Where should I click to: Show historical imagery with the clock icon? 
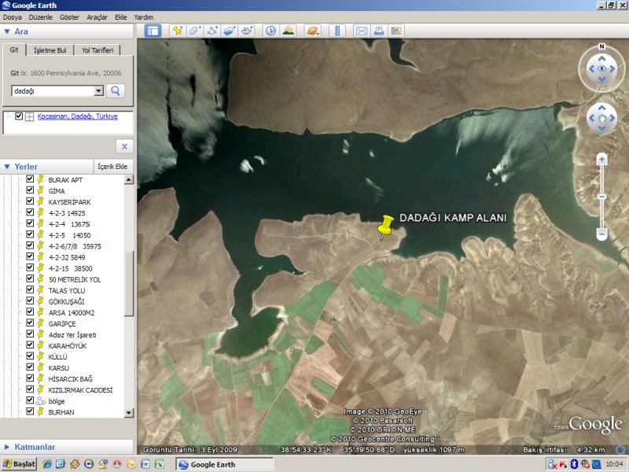pyautogui.click(x=270, y=31)
